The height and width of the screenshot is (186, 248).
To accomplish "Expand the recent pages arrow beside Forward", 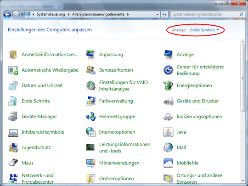I will tap(22, 15).
